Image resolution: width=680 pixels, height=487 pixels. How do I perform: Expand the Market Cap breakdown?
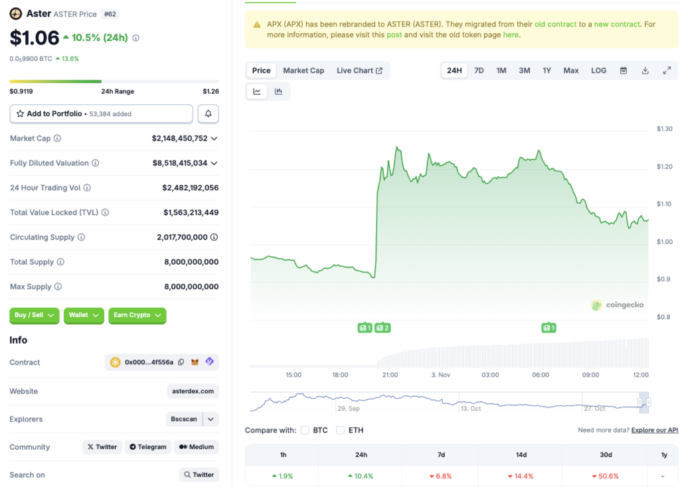pos(214,138)
